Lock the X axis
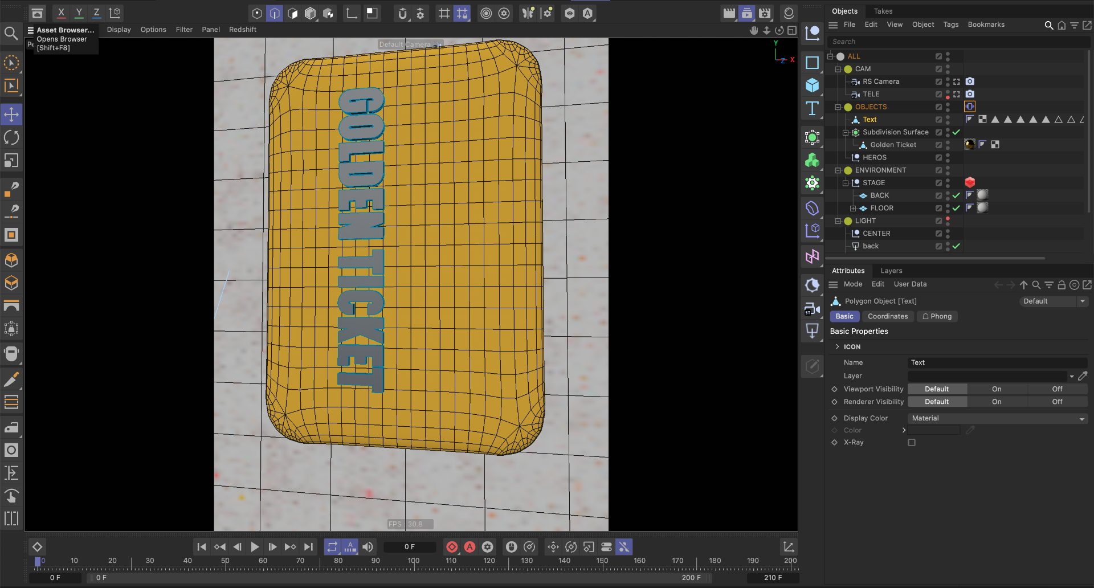The height and width of the screenshot is (588, 1094). (61, 13)
